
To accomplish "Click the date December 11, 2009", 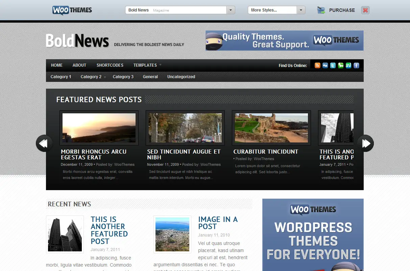I will 76,165.
